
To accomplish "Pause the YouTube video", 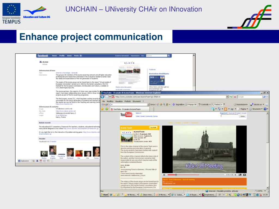I will pos(164,175).
